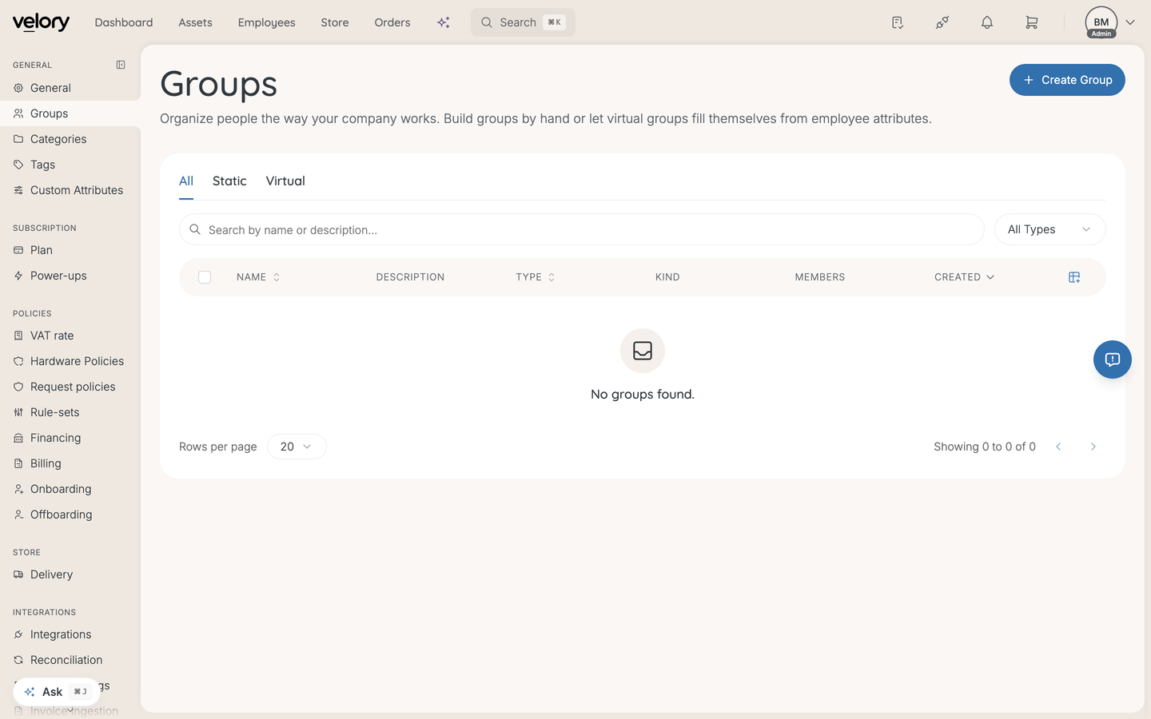Click the Velory logo
This screenshot has height=719, width=1151.
(41, 22)
